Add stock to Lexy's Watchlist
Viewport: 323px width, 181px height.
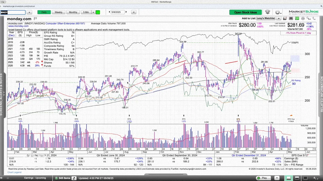[x=266, y=19]
